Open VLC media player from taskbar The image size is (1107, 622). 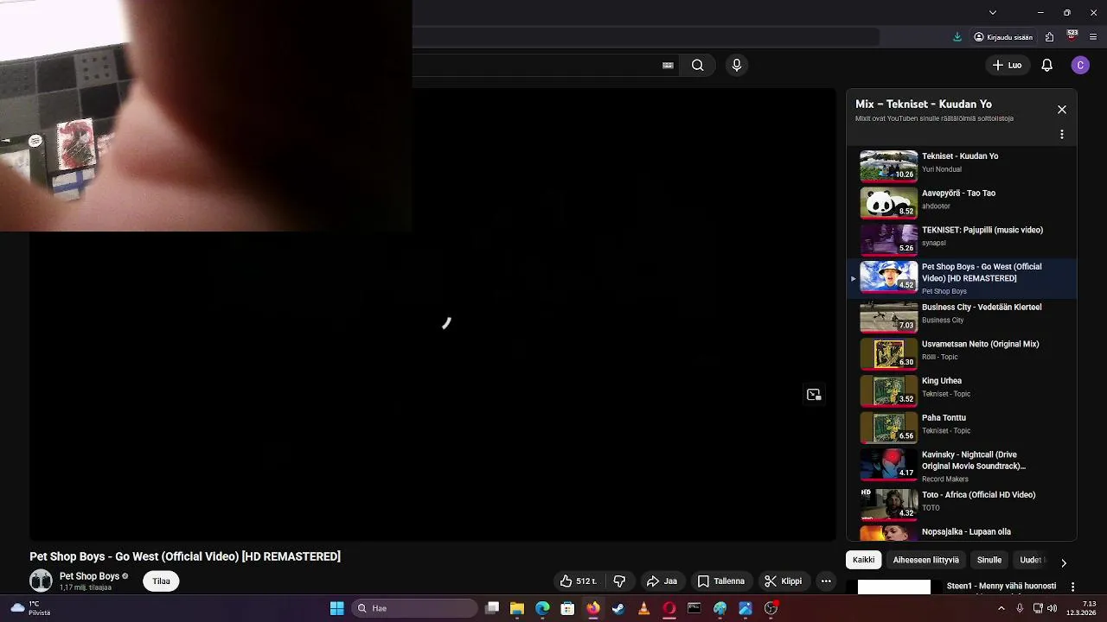pos(643,608)
